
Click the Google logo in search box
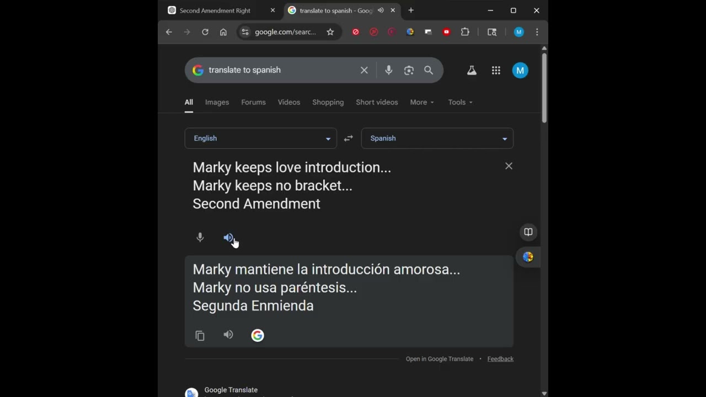coord(198,70)
